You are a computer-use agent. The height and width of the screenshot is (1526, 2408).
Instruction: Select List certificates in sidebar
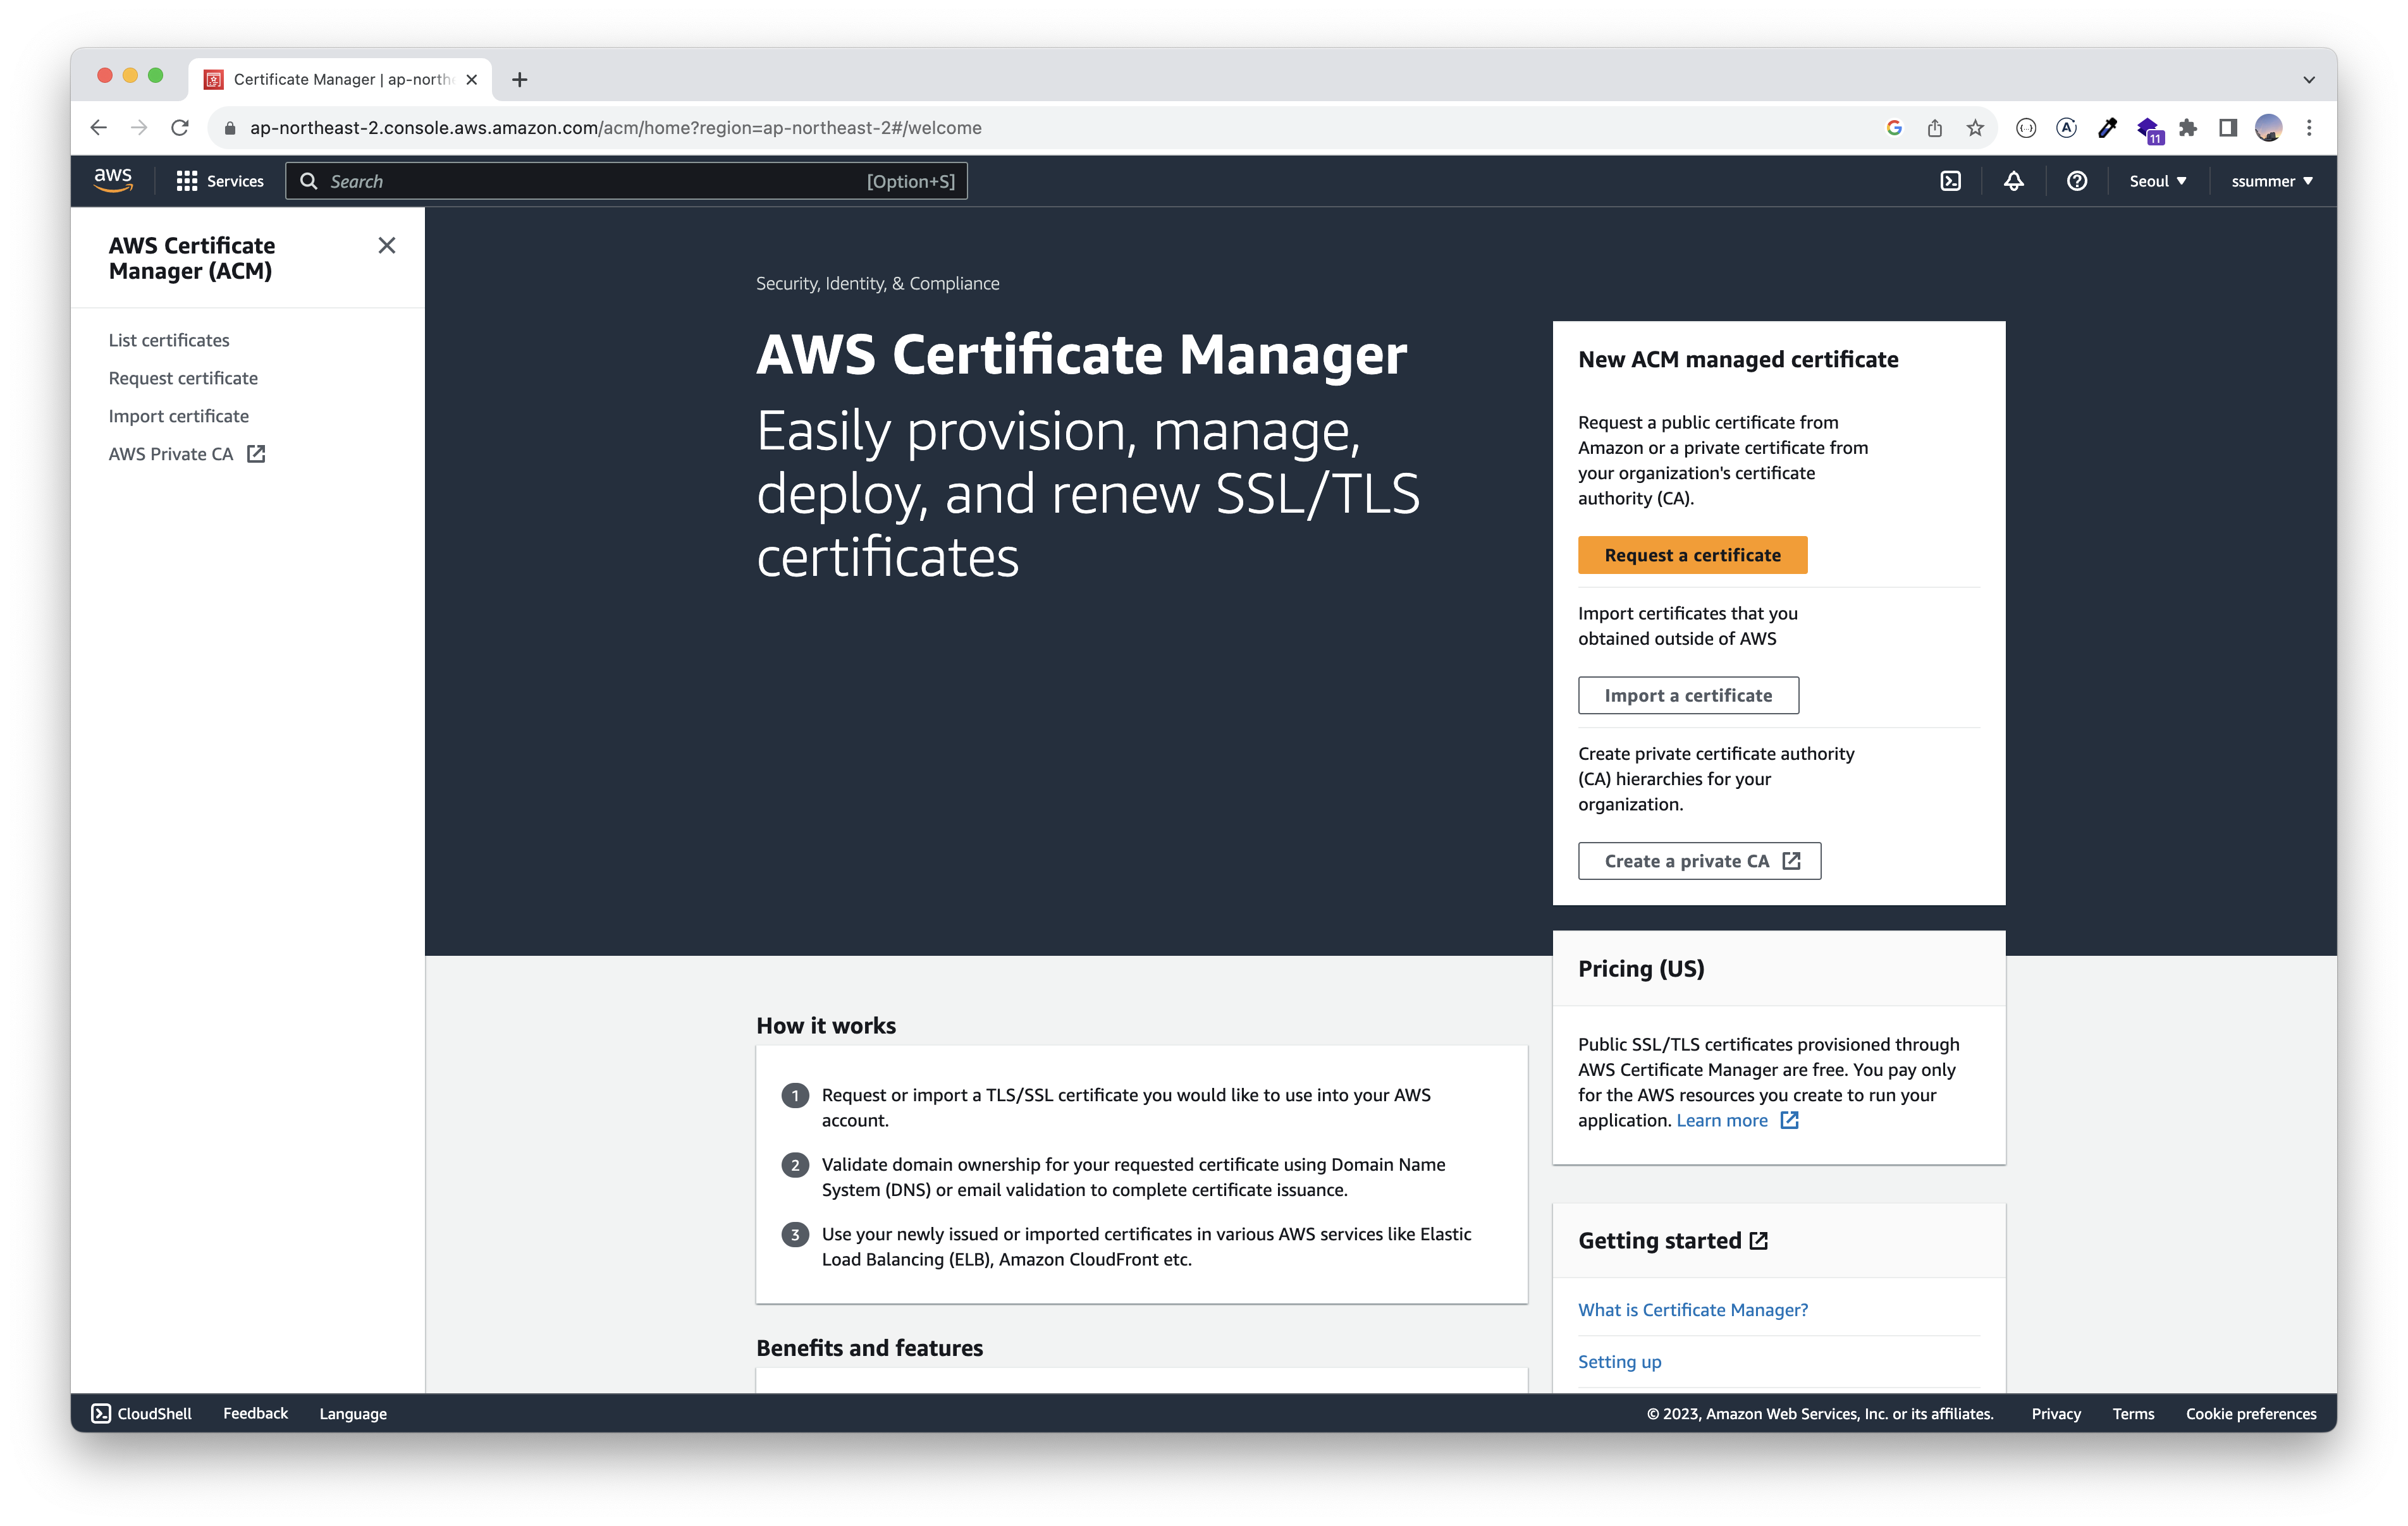169,340
